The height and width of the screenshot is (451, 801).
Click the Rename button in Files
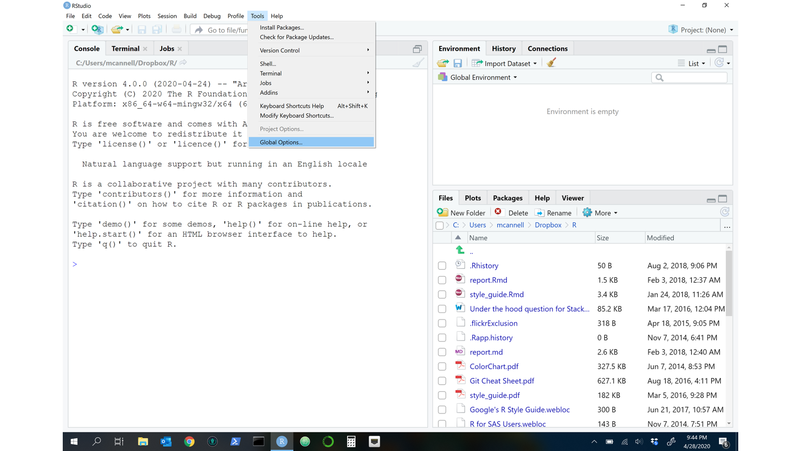553,213
